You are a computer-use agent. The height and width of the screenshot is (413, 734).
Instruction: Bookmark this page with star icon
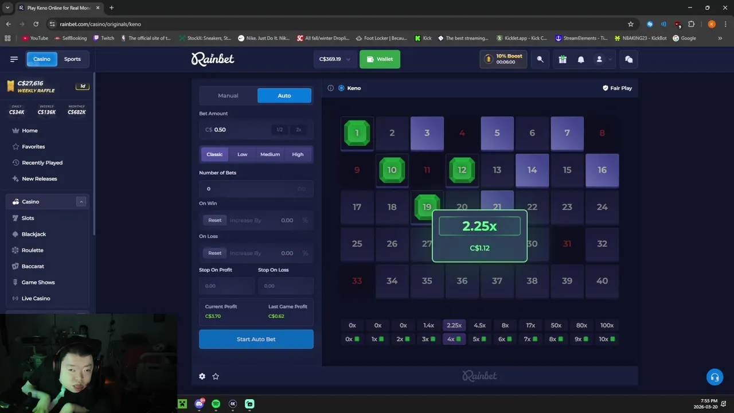click(631, 24)
